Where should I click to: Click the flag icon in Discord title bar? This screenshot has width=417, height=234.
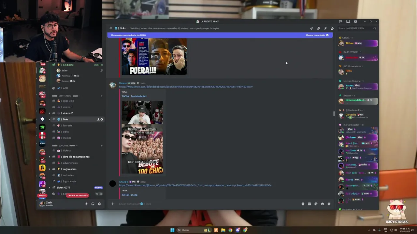(340, 21)
